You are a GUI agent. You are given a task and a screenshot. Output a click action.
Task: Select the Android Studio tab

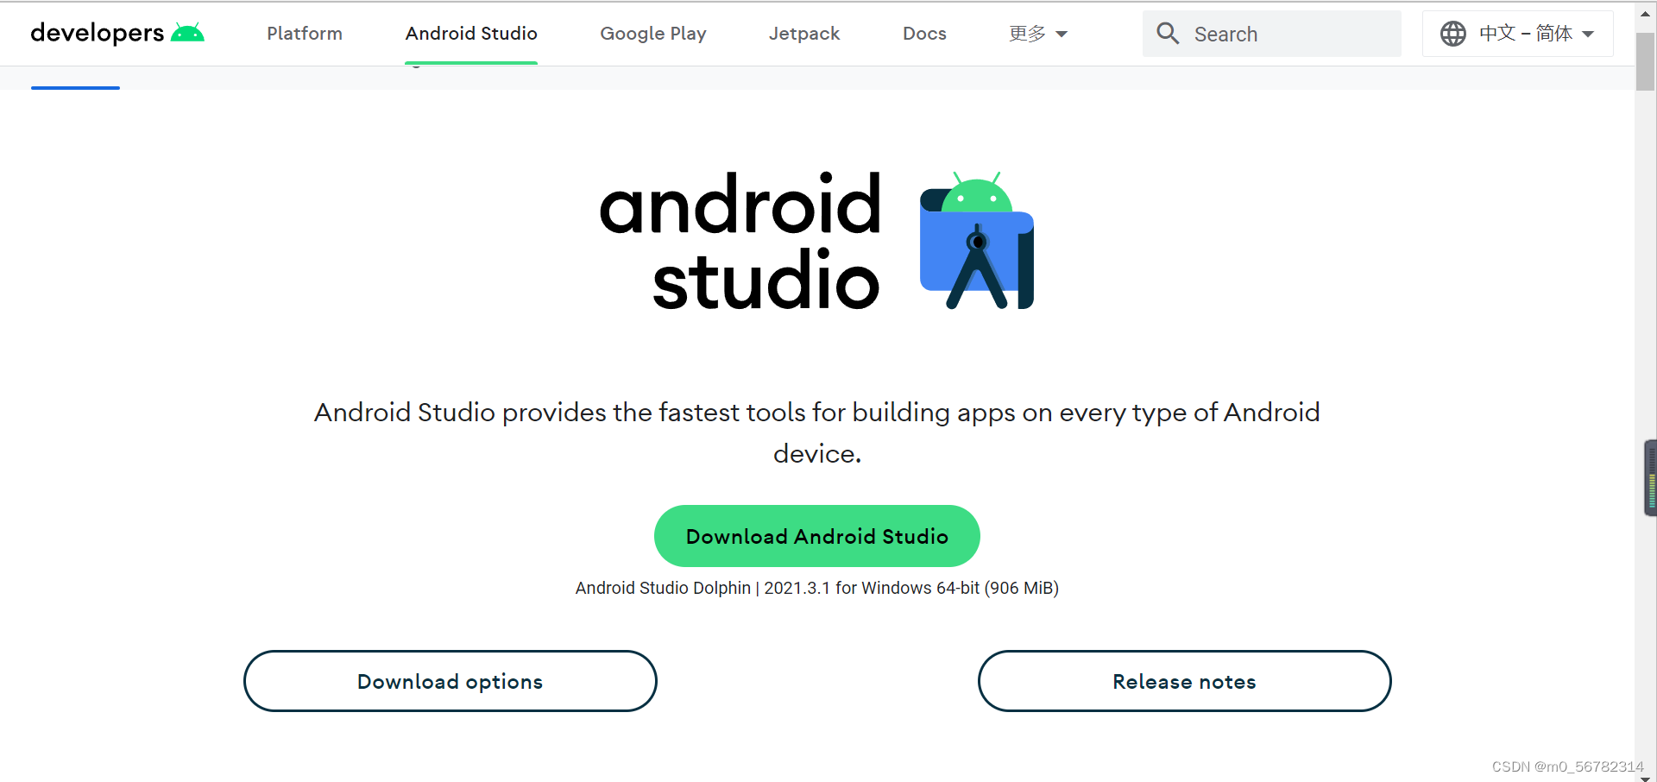tap(471, 34)
